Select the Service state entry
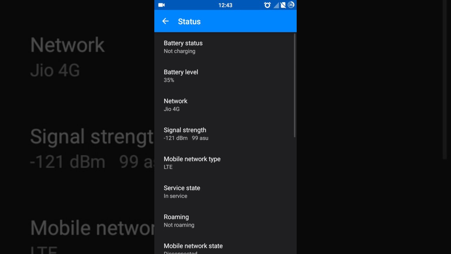The height and width of the screenshot is (254, 451). pyautogui.click(x=224, y=192)
